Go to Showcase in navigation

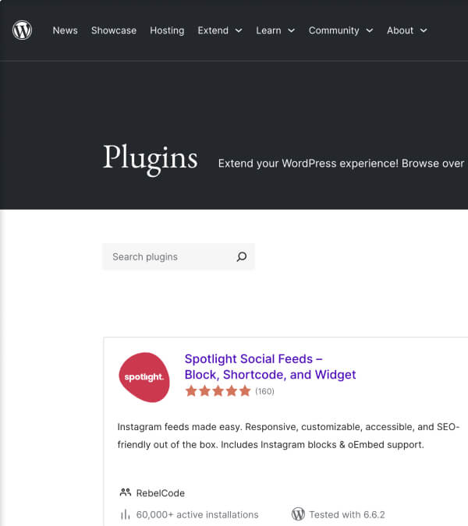click(x=114, y=30)
